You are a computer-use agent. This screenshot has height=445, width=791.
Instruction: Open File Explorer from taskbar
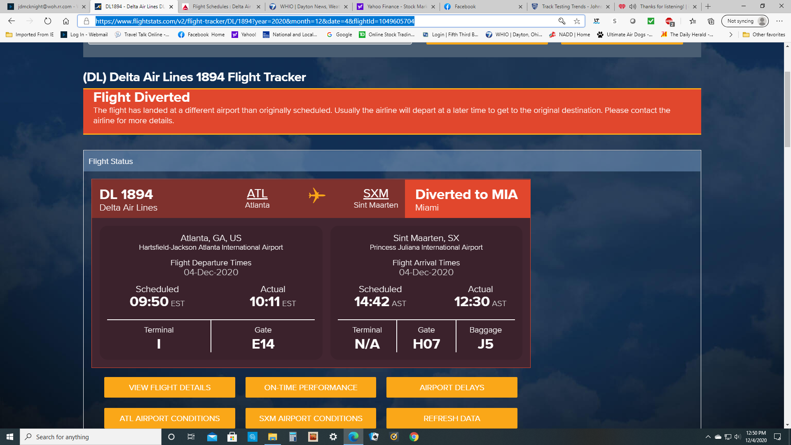[x=272, y=437]
